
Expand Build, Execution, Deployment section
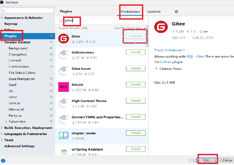coord(2,128)
